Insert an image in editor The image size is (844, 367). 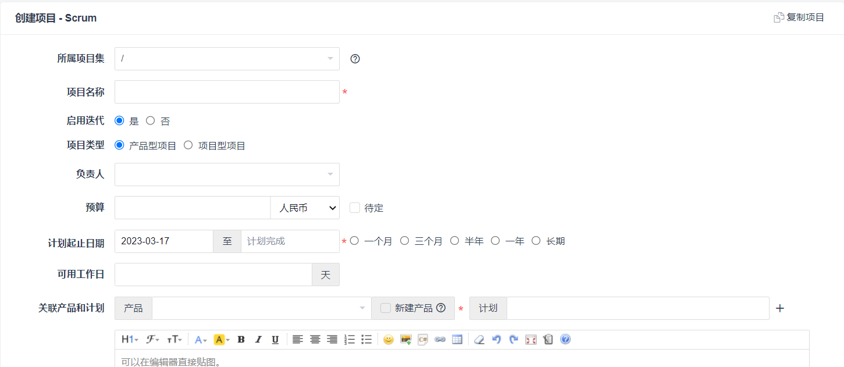(406, 340)
